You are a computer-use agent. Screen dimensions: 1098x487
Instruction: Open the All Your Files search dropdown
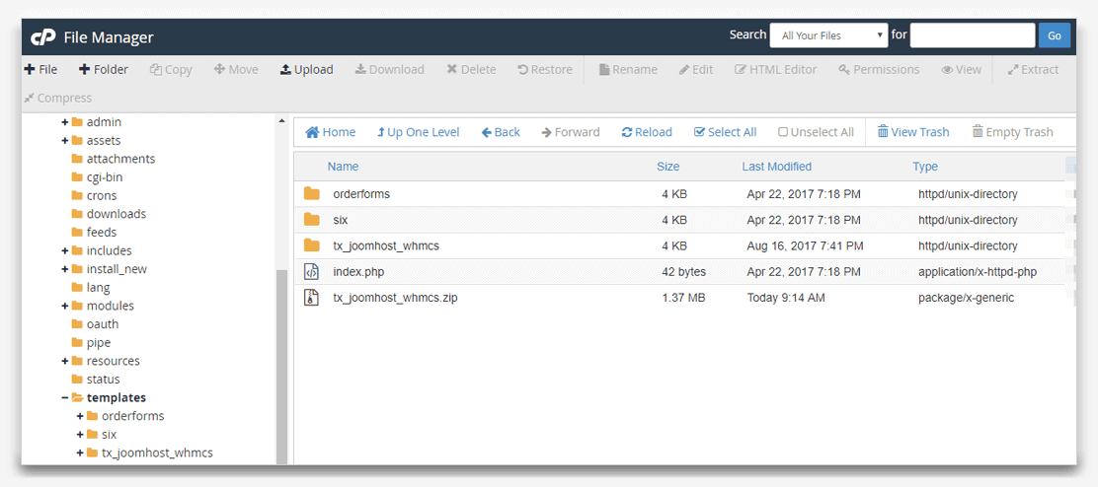pyautogui.click(x=828, y=35)
